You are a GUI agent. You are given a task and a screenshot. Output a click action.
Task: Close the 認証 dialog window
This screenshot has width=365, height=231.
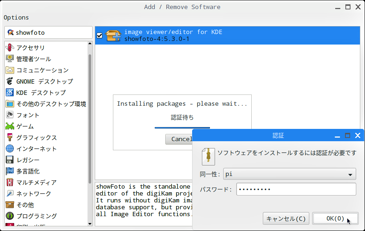(358, 135)
